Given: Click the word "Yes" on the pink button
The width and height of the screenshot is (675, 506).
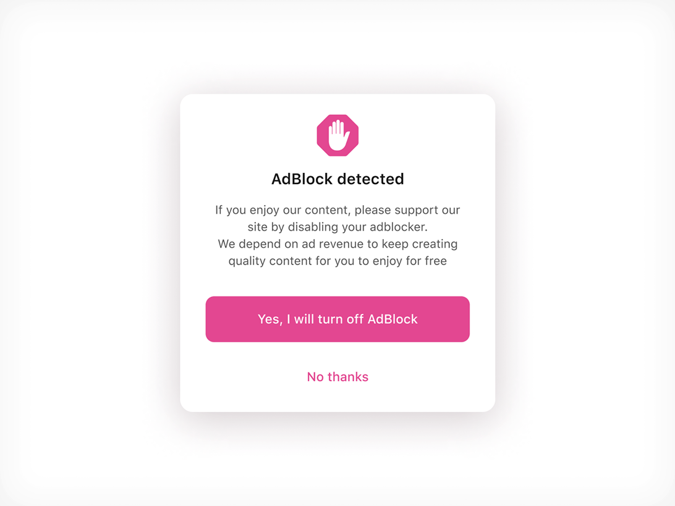Looking at the screenshot, I should click(x=269, y=319).
